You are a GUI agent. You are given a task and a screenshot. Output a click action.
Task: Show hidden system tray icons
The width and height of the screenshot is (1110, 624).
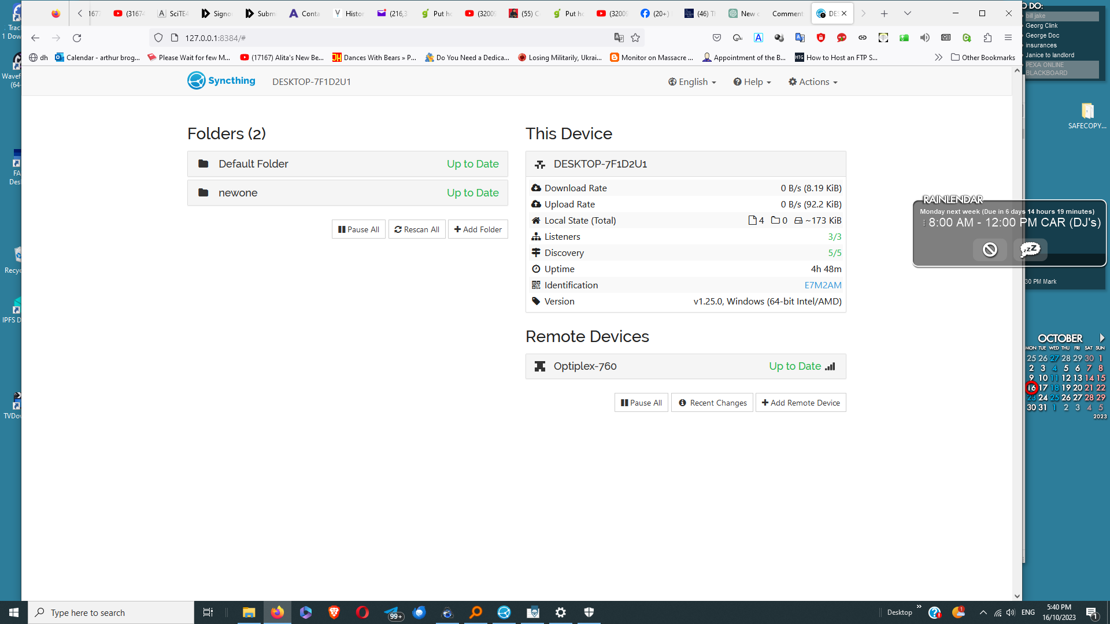[983, 612]
